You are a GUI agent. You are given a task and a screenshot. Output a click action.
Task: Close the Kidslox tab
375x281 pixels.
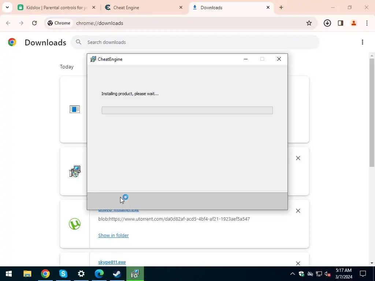[94, 7]
